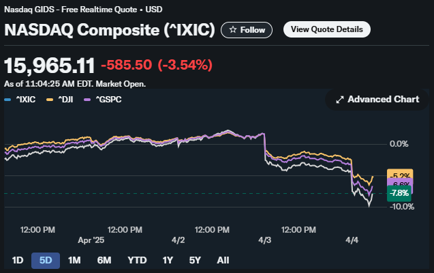Click the star icon on Follow button
This screenshot has width=434, height=273.
pyautogui.click(x=233, y=30)
